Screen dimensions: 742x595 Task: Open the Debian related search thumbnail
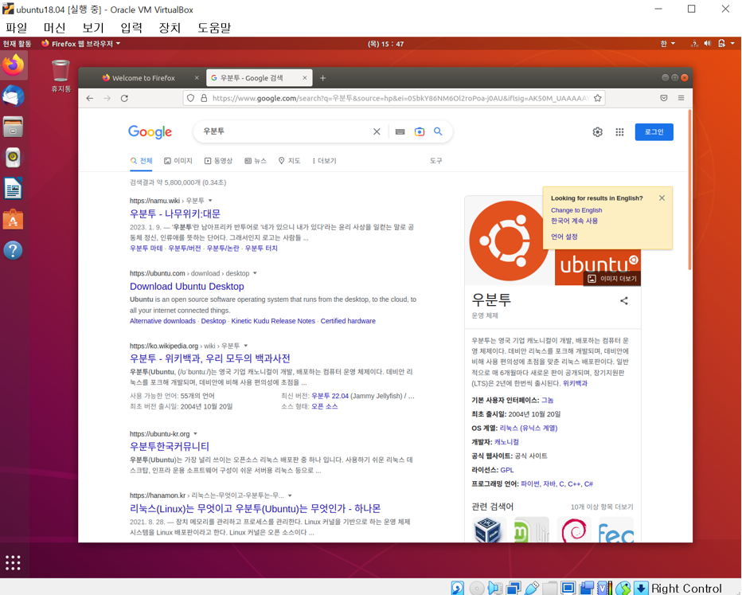[573, 530]
